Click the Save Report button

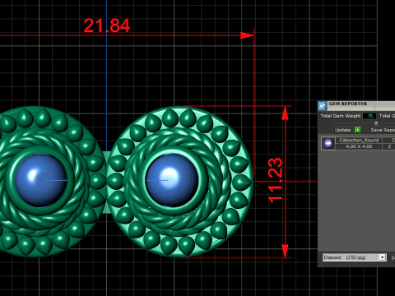coord(383,130)
